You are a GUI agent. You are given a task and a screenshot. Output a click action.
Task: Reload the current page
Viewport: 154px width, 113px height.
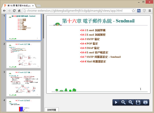pyautogui.click(x=14, y=11)
